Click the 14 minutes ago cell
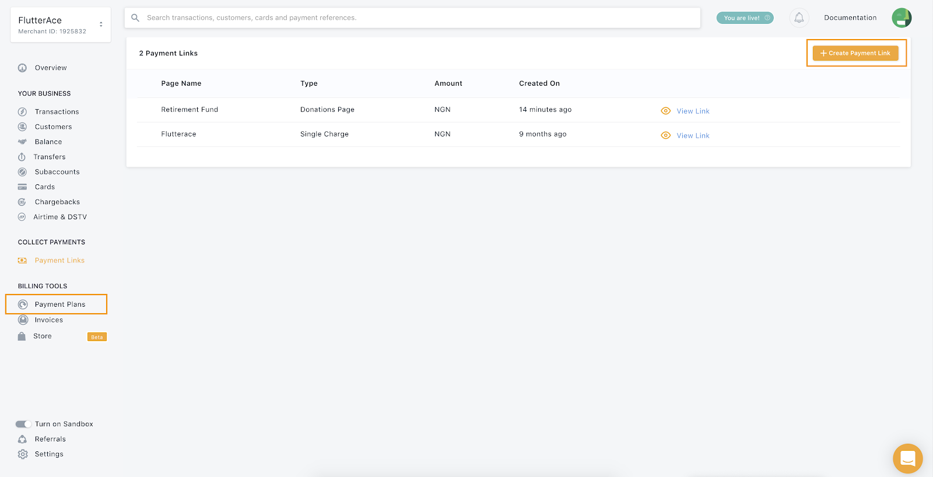This screenshot has width=933, height=477. pos(545,110)
